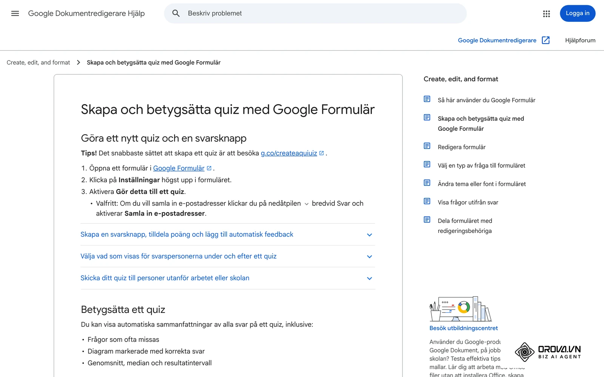Open Dela formuläret med redigeringsbehöriga article
The image size is (604, 377).
(x=465, y=226)
